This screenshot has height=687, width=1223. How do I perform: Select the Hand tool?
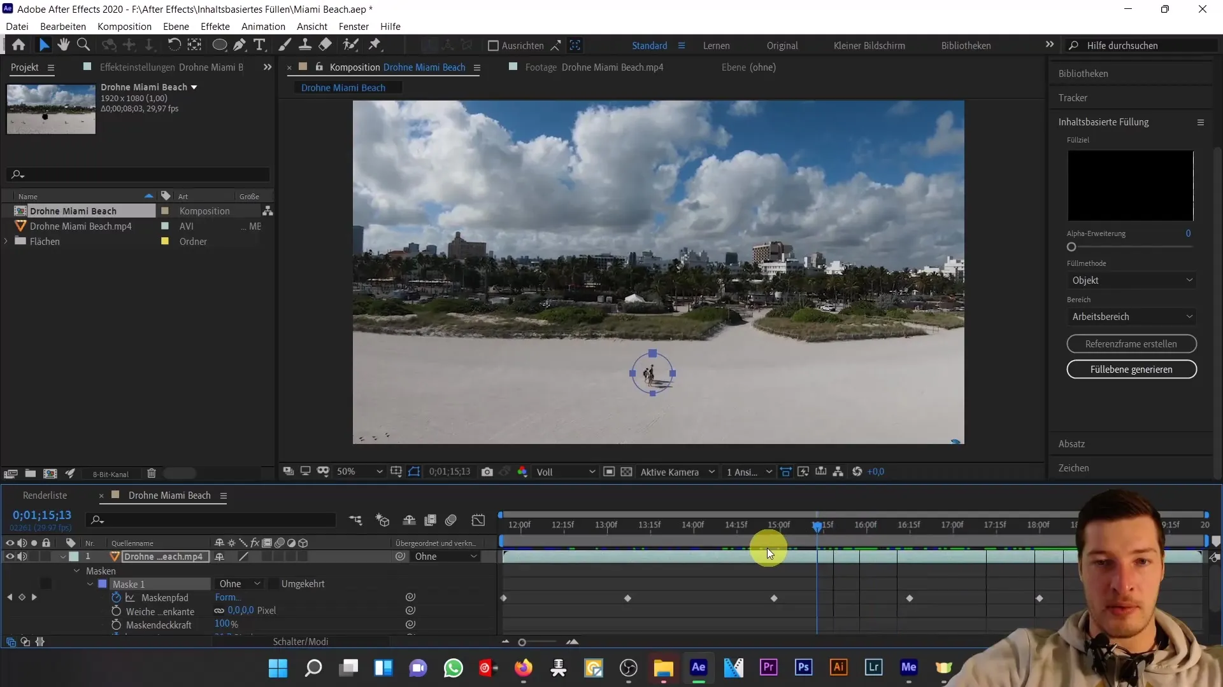[63, 45]
